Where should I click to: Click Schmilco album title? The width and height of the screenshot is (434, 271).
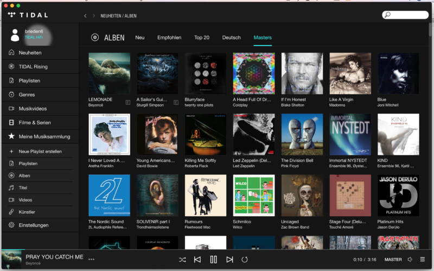241,222
